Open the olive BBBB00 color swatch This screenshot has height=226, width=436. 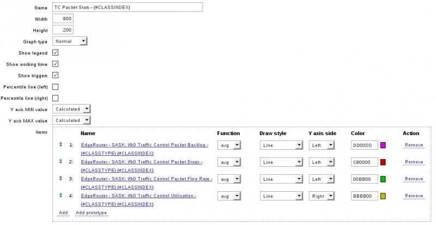[383, 196]
